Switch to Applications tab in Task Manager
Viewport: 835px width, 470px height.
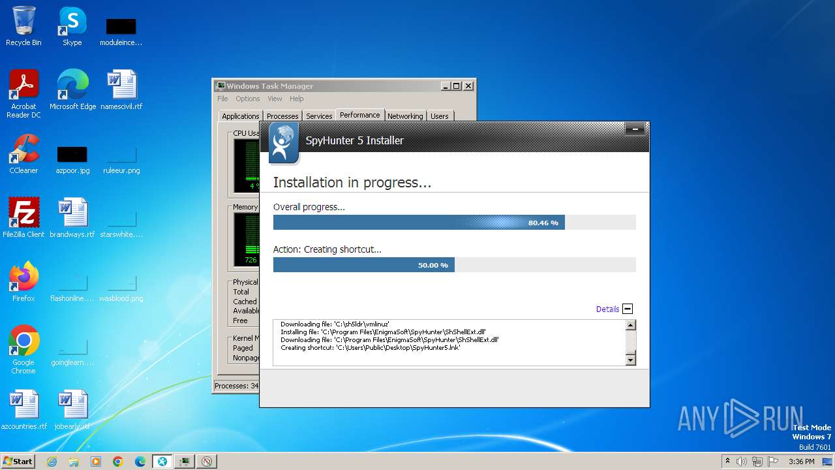tap(241, 116)
